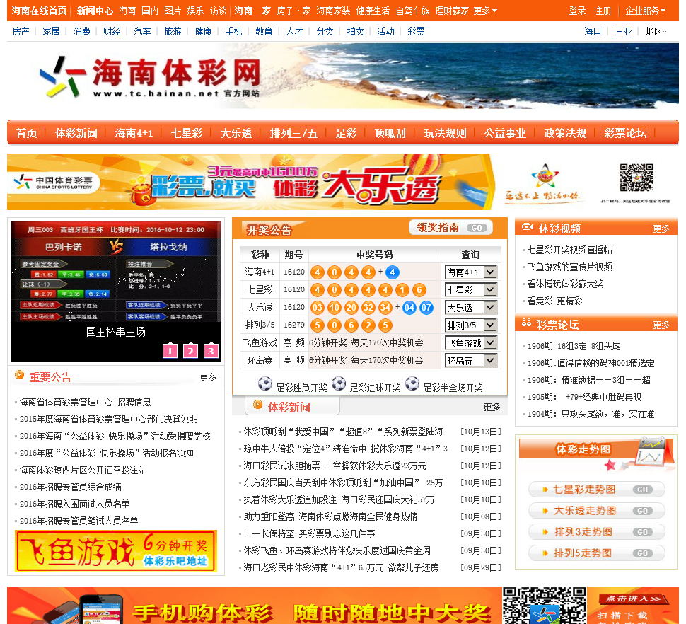The image size is (686, 624).
Task: Click the people icon next to 彩票论坛 panel
Action: 526,323
